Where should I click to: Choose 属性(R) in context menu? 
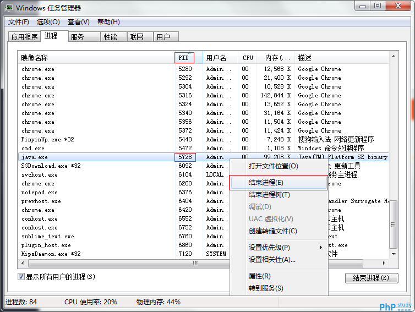[279, 276]
